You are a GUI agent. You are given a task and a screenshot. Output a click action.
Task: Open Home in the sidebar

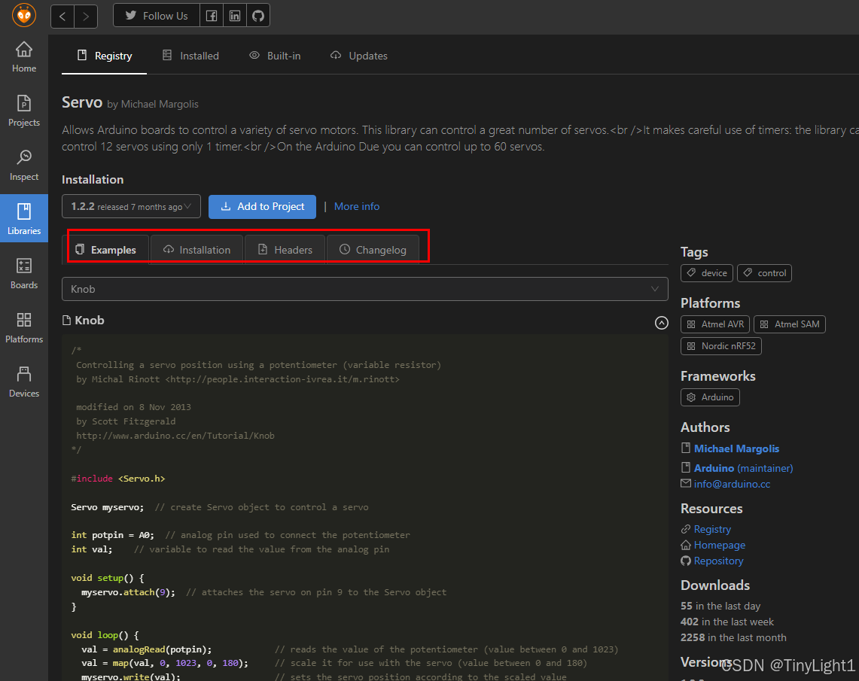point(24,57)
